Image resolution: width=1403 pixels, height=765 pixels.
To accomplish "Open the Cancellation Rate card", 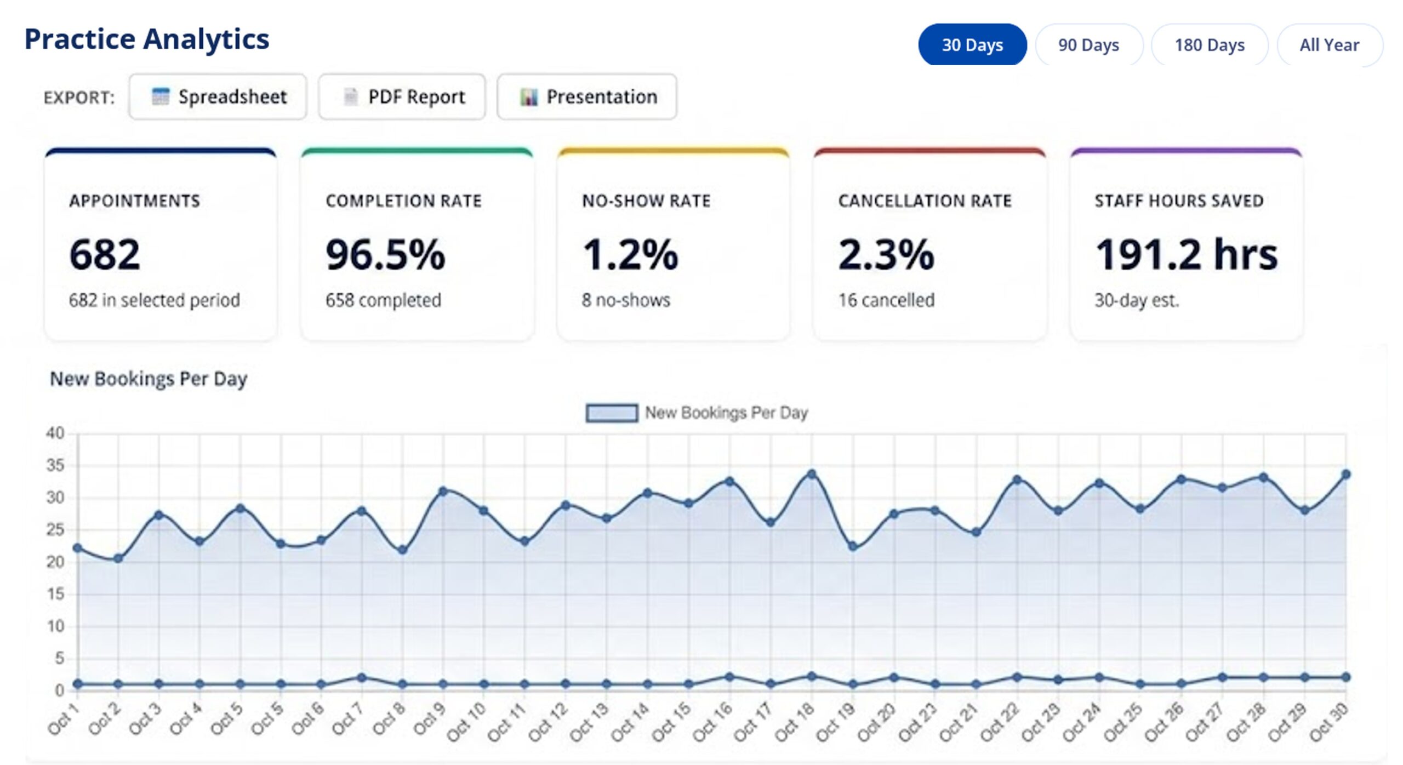I will coord(929,246).
